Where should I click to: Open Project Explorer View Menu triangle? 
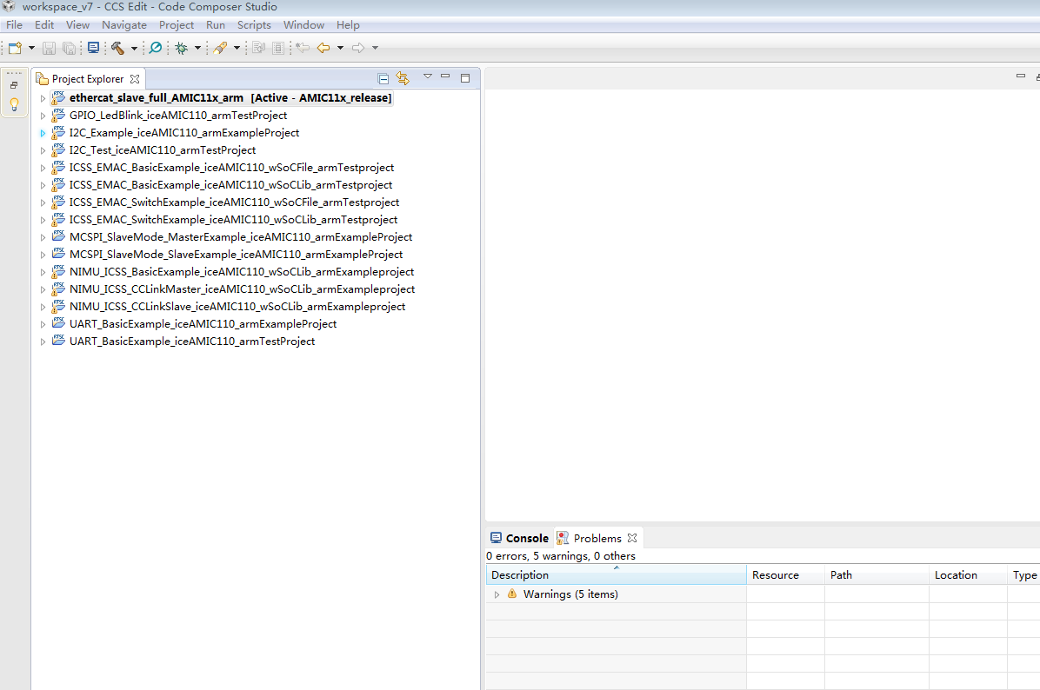[428, 76]
